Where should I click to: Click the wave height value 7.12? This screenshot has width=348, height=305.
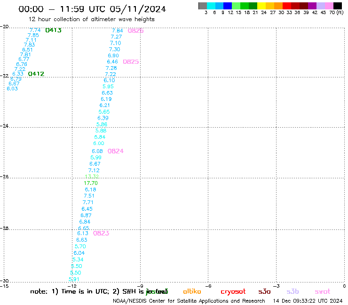coord(94,170)
